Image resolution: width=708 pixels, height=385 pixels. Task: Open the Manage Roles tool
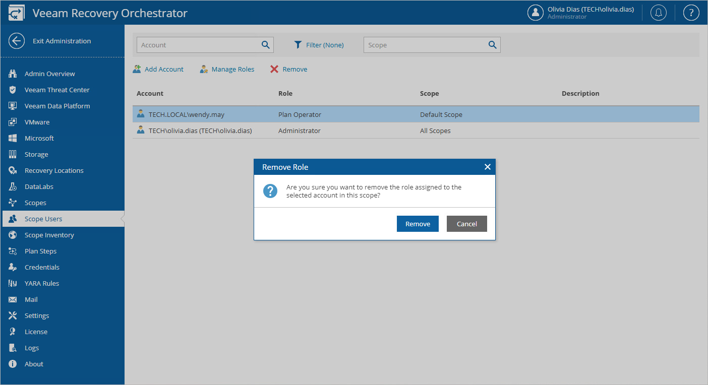(x=226, y=69)
